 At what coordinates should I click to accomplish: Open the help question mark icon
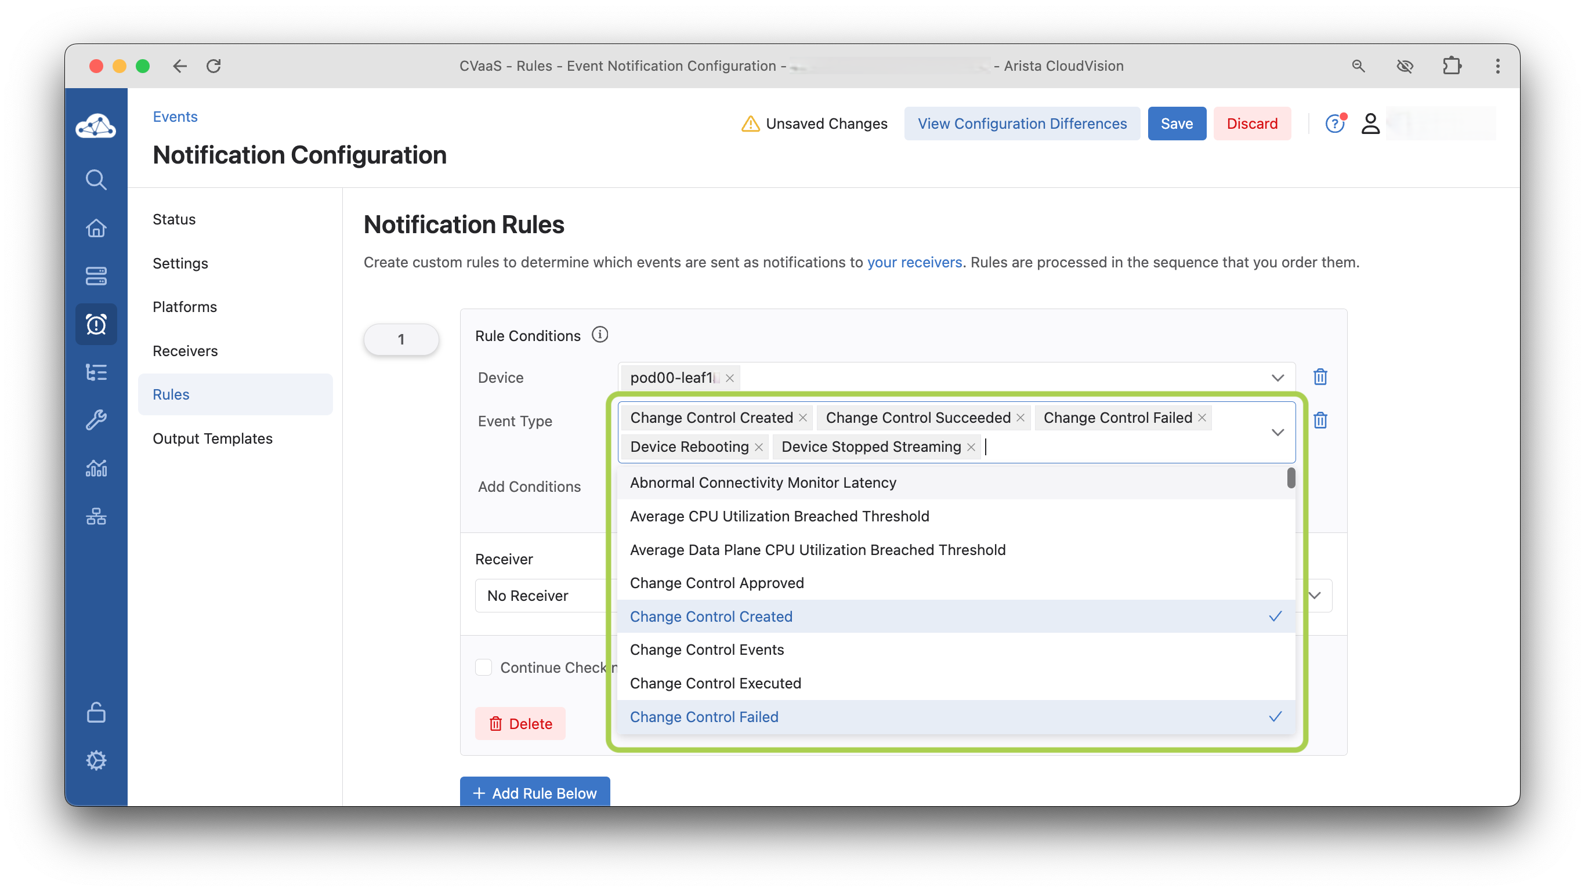pyautogui.click(x=1334, y=124)
